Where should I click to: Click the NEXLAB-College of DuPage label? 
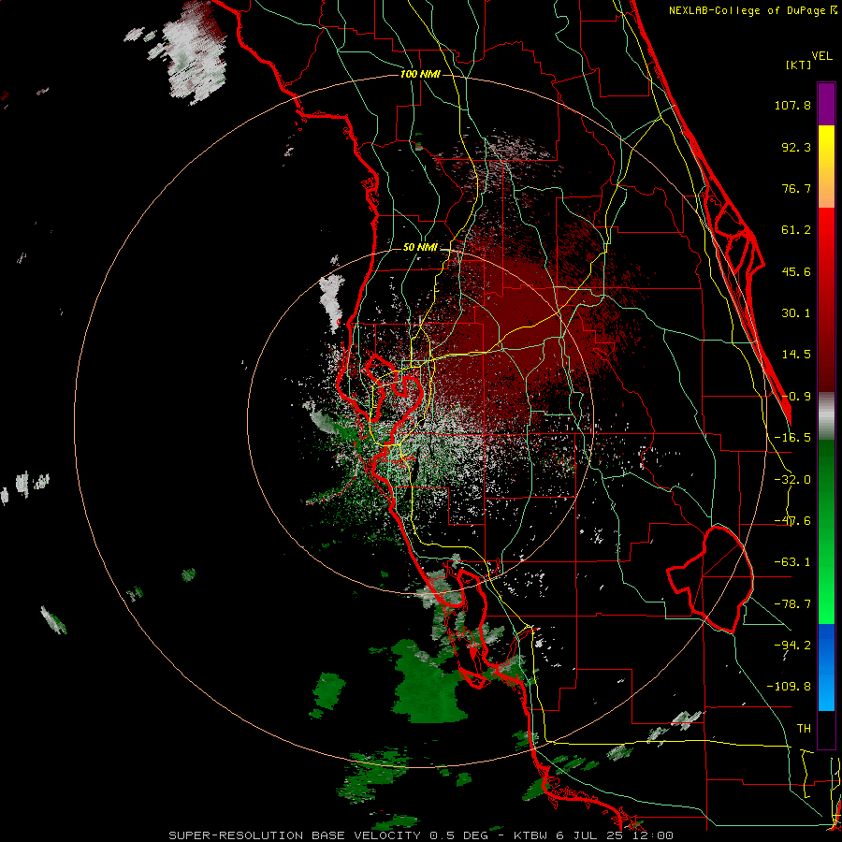[752, 10]
